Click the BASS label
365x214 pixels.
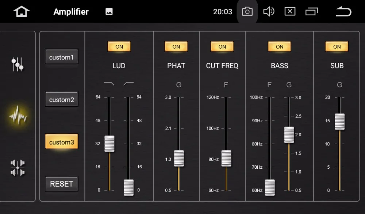pos(279,66)
